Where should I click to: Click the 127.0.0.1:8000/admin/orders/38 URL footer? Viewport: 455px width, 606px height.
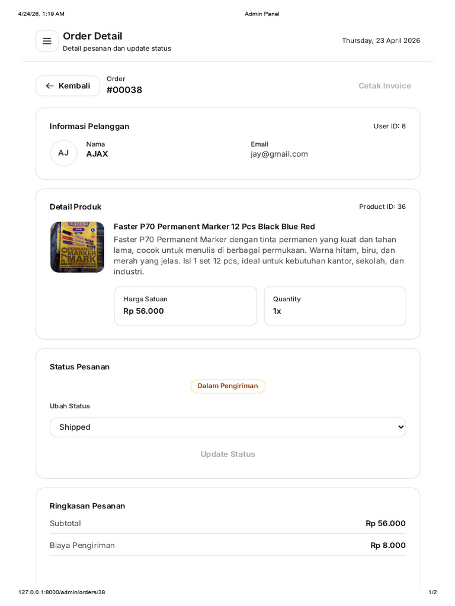pos(62,592)
